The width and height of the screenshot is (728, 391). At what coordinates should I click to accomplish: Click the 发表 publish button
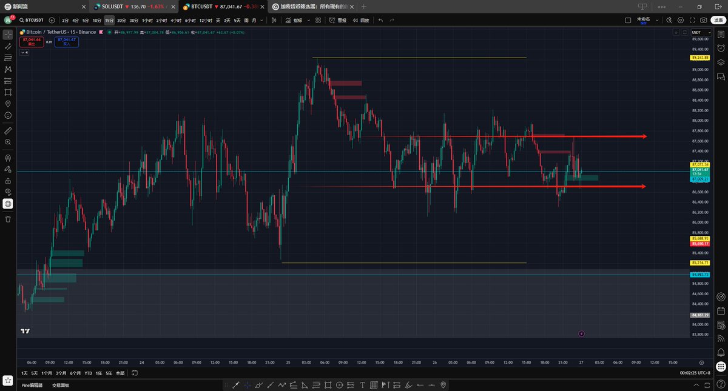pyautogui.click(x=718, y=20)
